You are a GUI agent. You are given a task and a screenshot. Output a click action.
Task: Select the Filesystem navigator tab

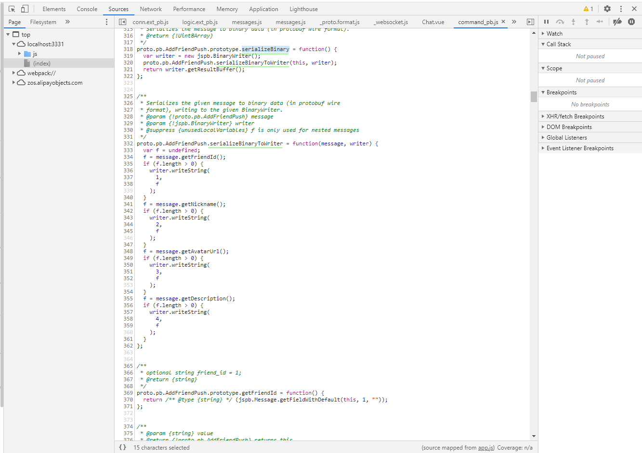pyautogui.click(x=43, y=22)
